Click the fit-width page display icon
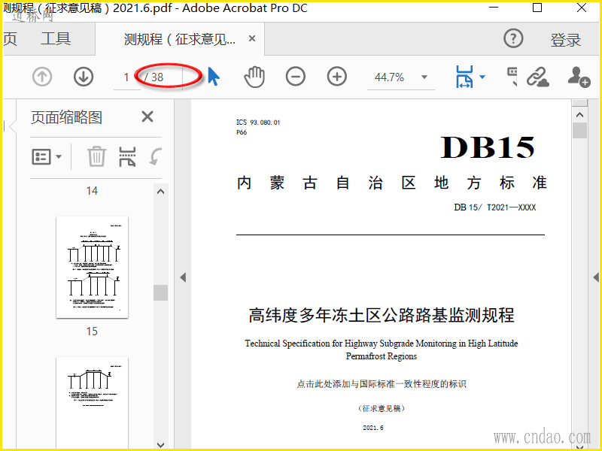The width and height of the screenshot is (602, 451). (464, 77)
